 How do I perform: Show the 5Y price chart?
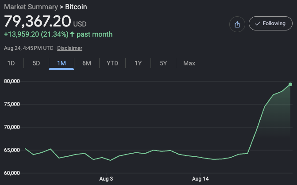(163, 63)
